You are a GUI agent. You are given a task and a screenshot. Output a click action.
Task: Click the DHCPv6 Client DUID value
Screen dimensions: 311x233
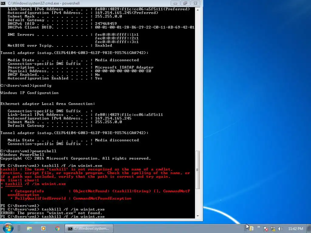tap(145, 27)
